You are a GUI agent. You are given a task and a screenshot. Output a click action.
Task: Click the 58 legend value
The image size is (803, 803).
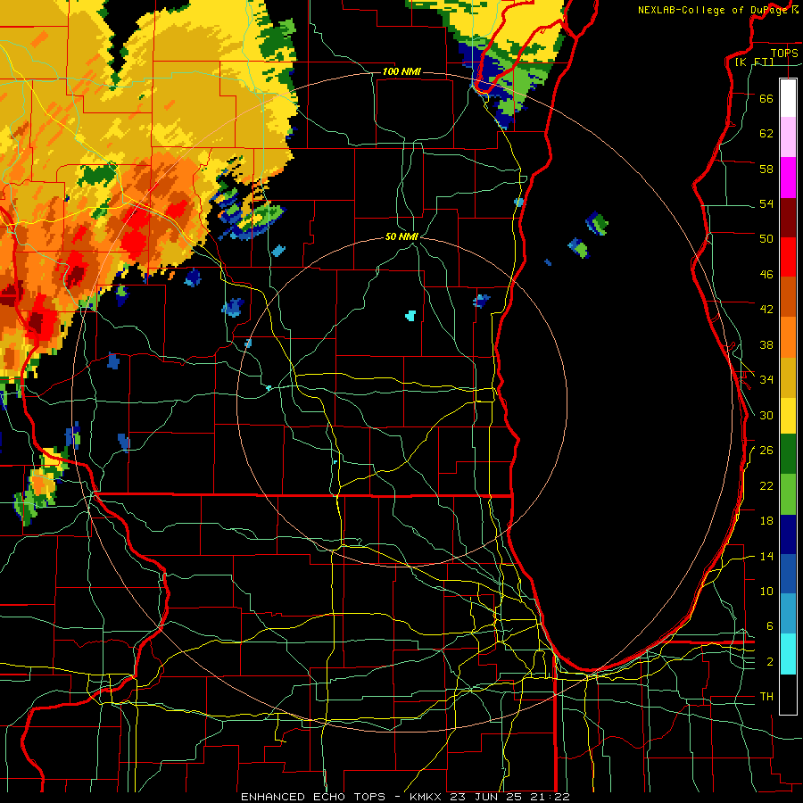tap(766, 169)
